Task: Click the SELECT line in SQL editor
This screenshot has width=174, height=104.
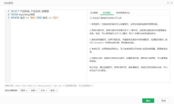Action: point(30,11)
